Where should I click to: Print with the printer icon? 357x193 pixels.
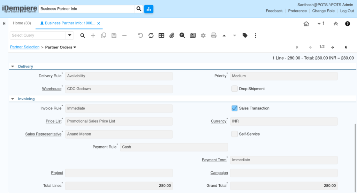(214, 36)
